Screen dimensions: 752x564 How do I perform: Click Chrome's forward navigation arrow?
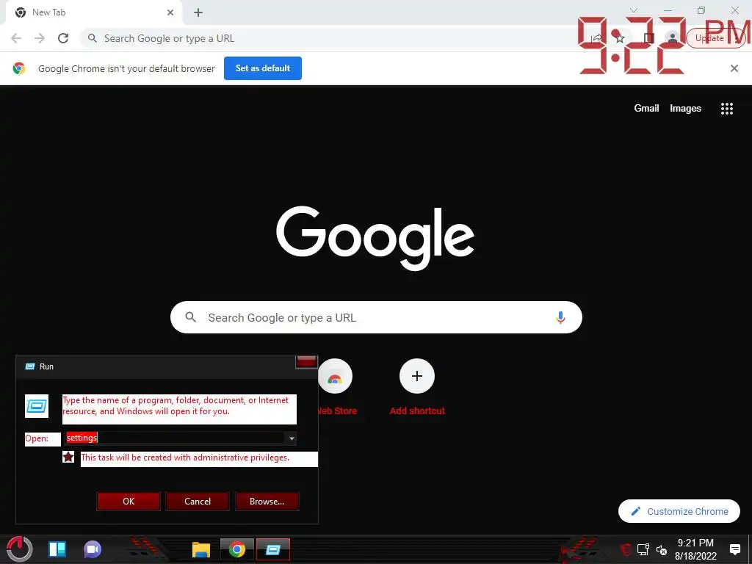pos(40,38)
